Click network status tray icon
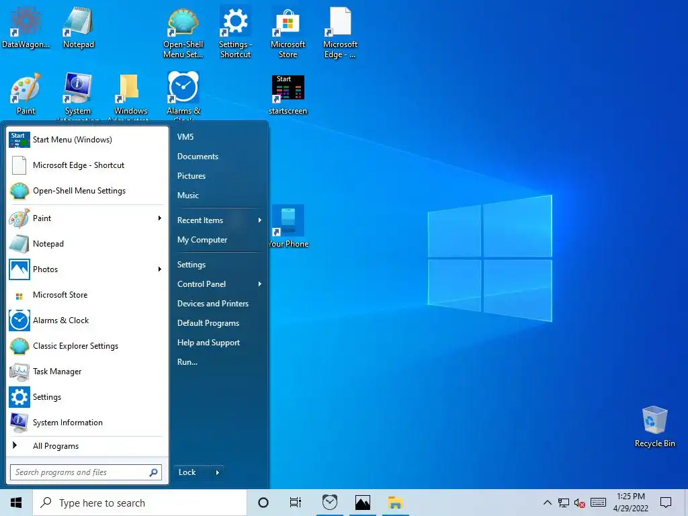This screenshot has width=688, height=516. [x=564, y=503]
